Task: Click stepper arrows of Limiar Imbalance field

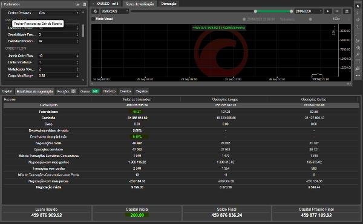Action: click(x=77, y=62)
